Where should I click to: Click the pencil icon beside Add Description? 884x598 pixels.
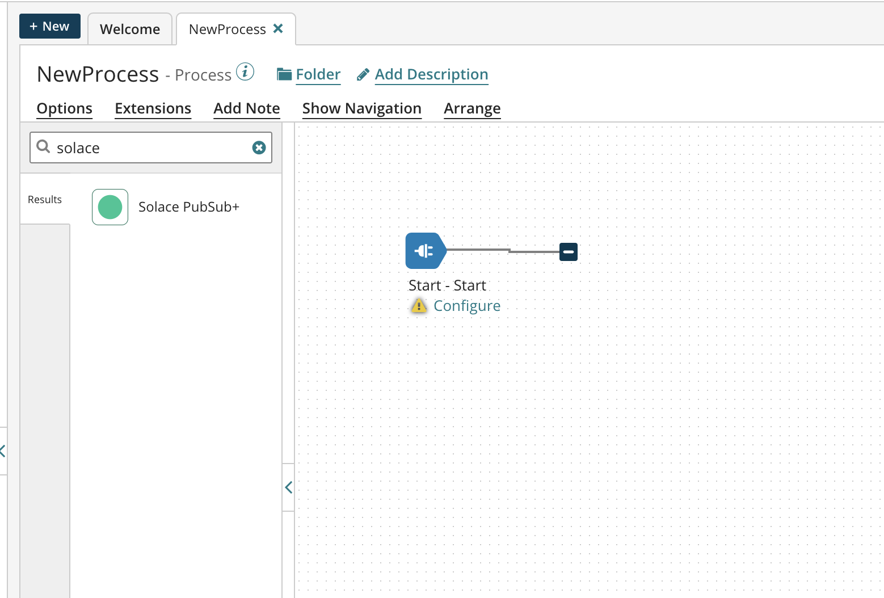pos(363,75)
